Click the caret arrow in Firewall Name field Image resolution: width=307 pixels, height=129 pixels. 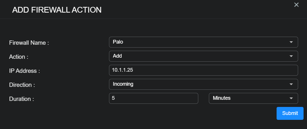coord(291,42)
